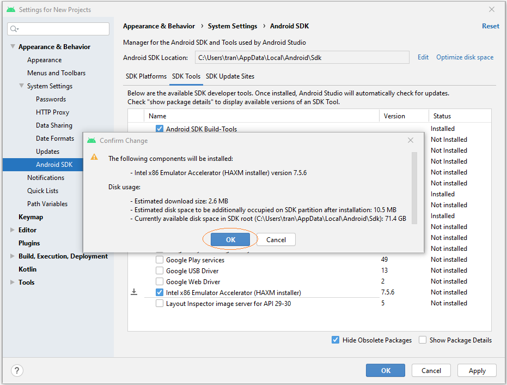Select the Google Play services row text
The height and width of the screenshot is (385, 507).
[195, 260]
